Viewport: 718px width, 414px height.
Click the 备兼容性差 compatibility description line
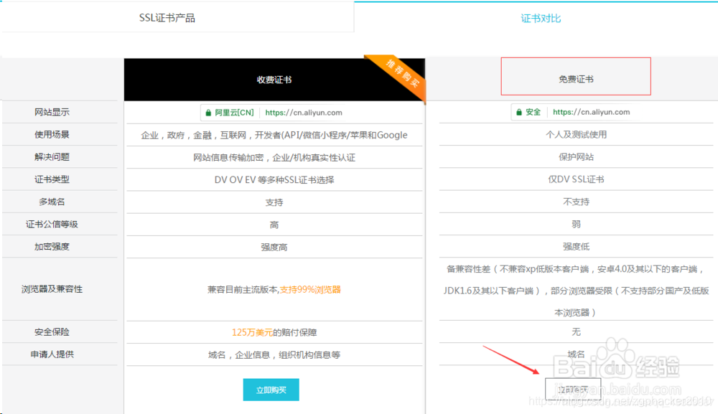(575, 269)
